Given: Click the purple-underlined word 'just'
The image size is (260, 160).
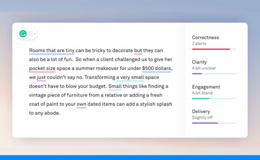Looking at the screenshot, I should pos(41,77).
